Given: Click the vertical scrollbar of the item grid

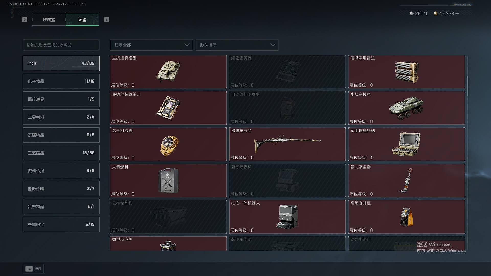Looking at the screenshot, I should (x=468, y=86).
